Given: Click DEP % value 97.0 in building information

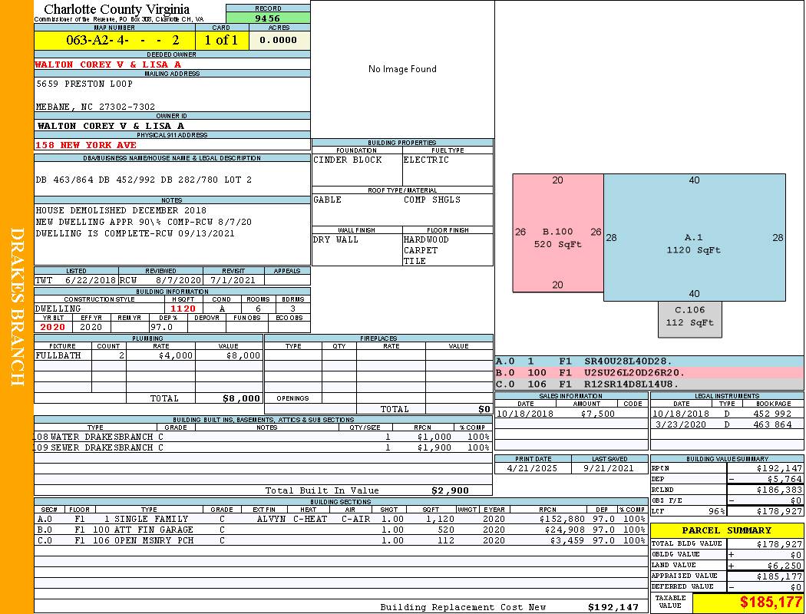Looking at the screenshot, I should tap(162, 327).
